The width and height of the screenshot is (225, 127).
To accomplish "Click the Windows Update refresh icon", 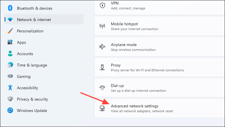I will point(10,110).
